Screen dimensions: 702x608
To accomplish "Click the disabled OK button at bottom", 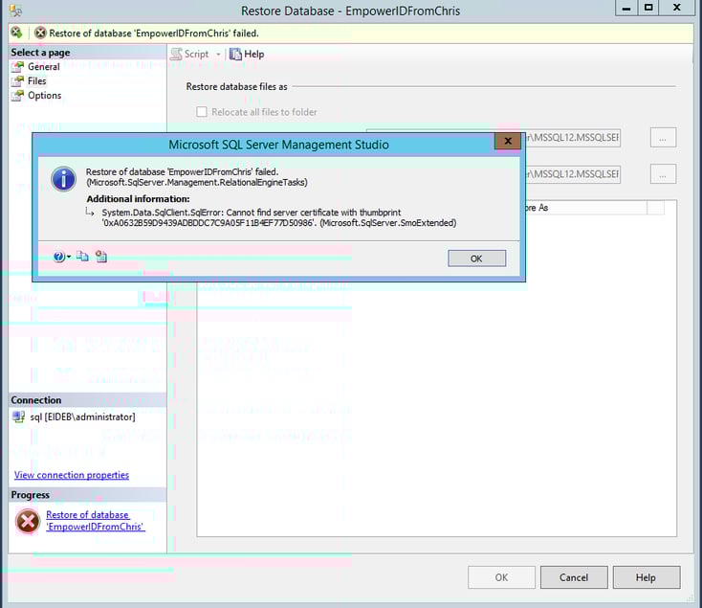I will pos(501,577).
